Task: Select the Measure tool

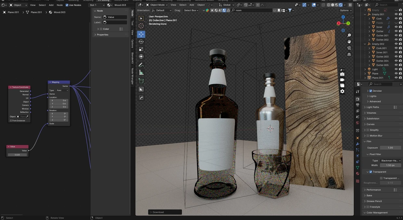Action: pos(141,72)
